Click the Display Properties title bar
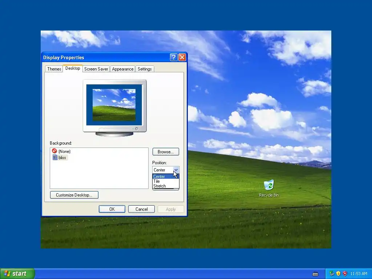372x279 pixels. 106,57
